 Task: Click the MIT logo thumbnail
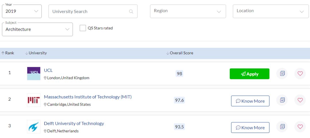point(34,100)
